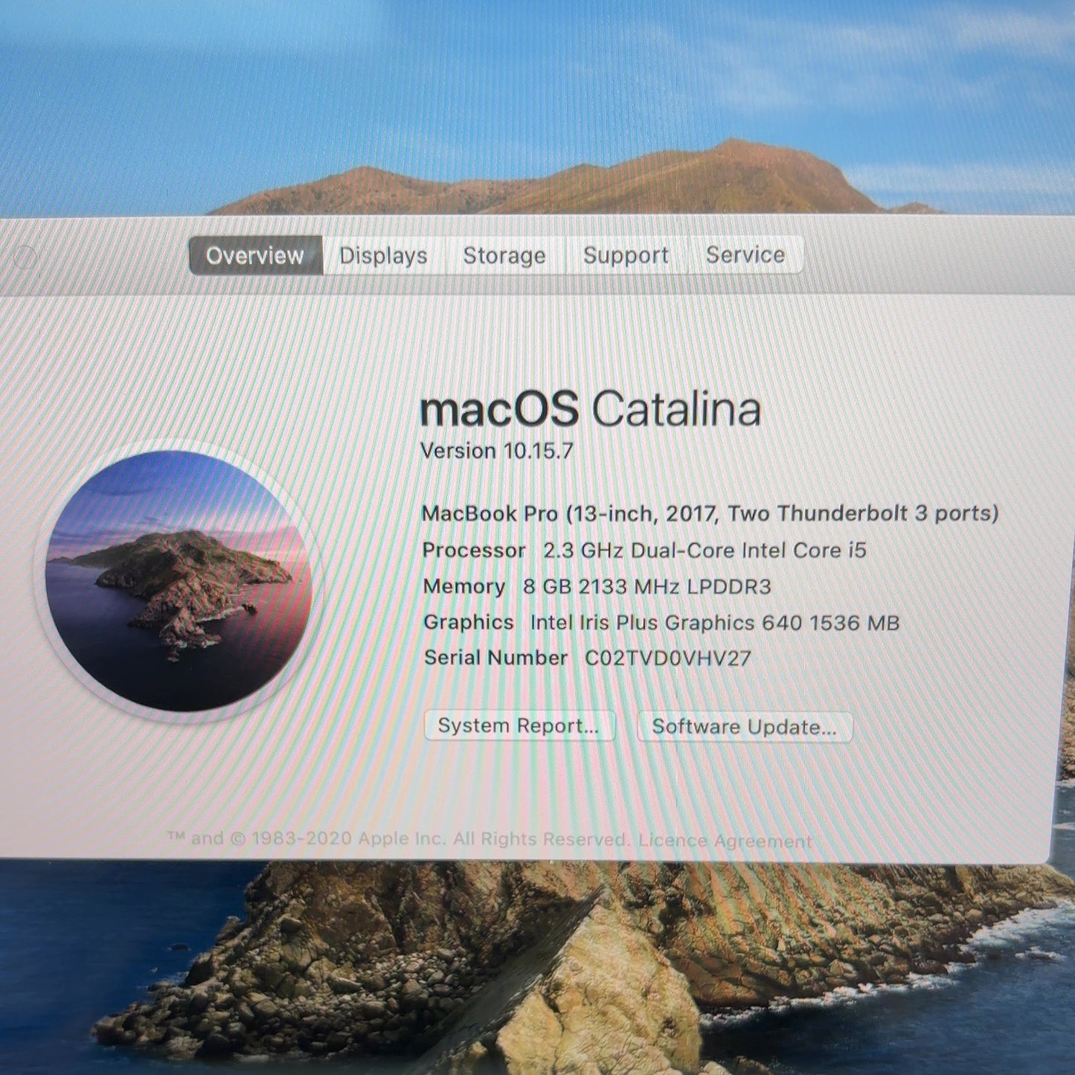Click the Apple Inc. copyright notice
1075x1075 pixels.
coord(399,838)
